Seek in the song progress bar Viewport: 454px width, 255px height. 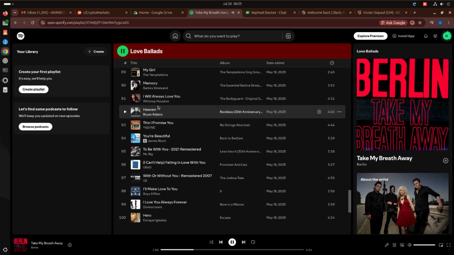[232, 250]
